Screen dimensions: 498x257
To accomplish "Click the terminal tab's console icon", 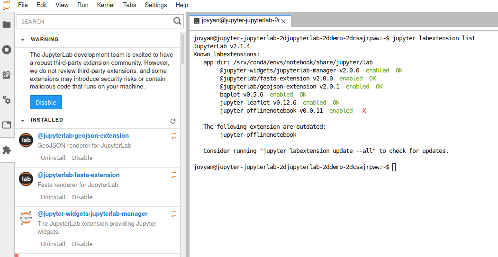I will click(197, 21).
